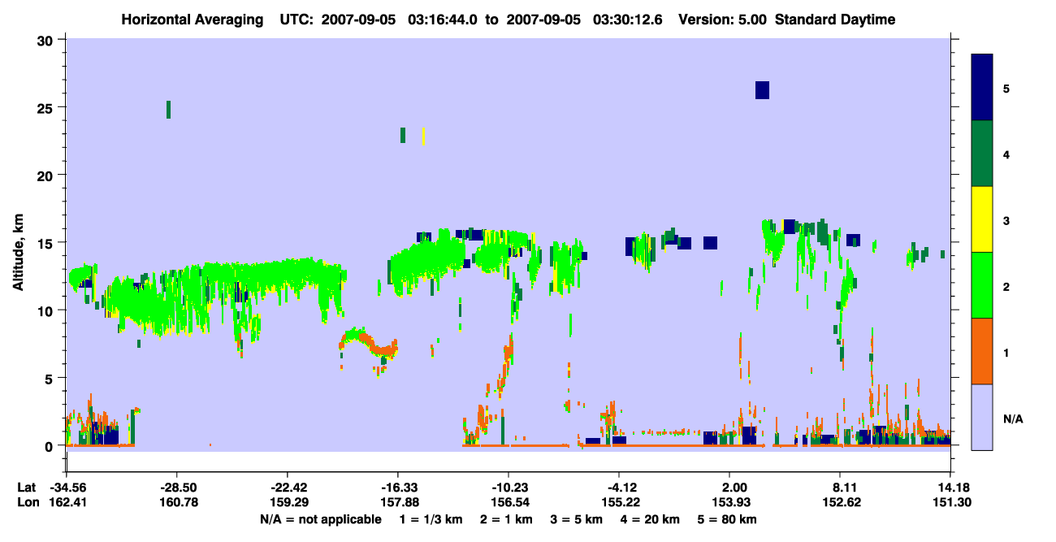
Task: Click latitude value '-4.12'
Action: point(620,488)
